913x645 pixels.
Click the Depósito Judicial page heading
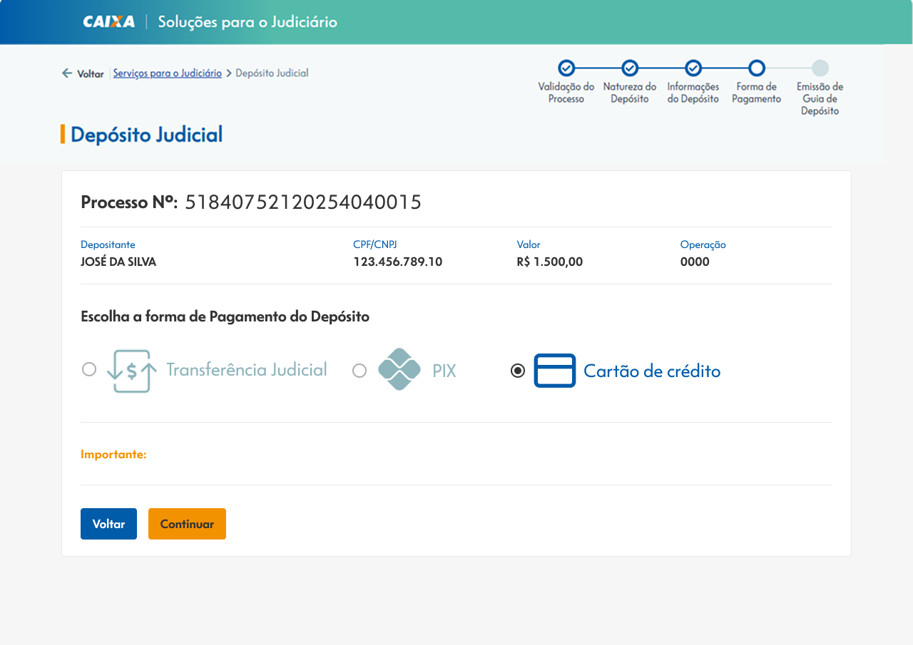147,134
